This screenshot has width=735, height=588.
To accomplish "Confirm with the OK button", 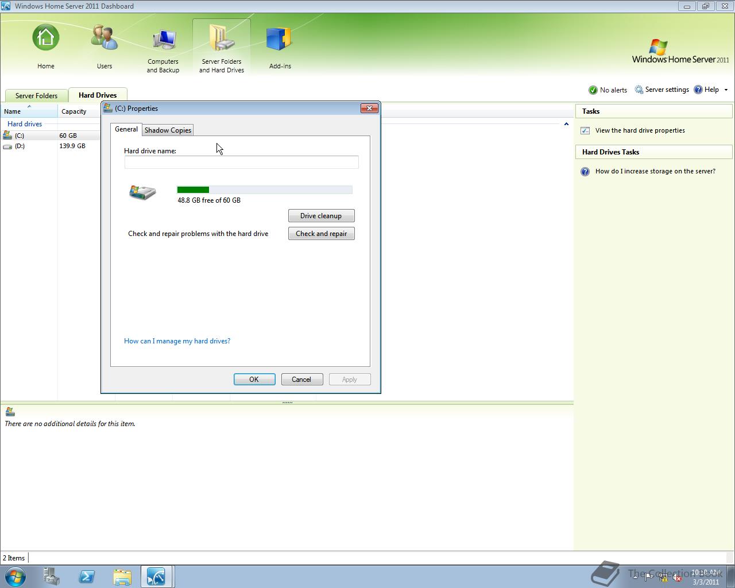I will 254,380.
